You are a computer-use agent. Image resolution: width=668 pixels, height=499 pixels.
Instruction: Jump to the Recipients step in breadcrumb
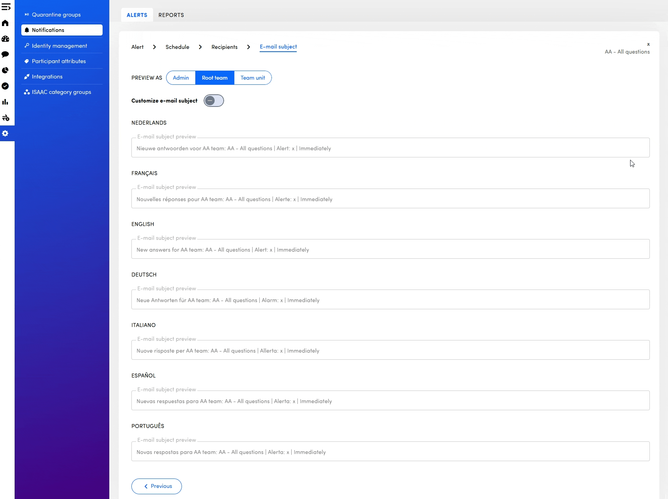[224, 47]
